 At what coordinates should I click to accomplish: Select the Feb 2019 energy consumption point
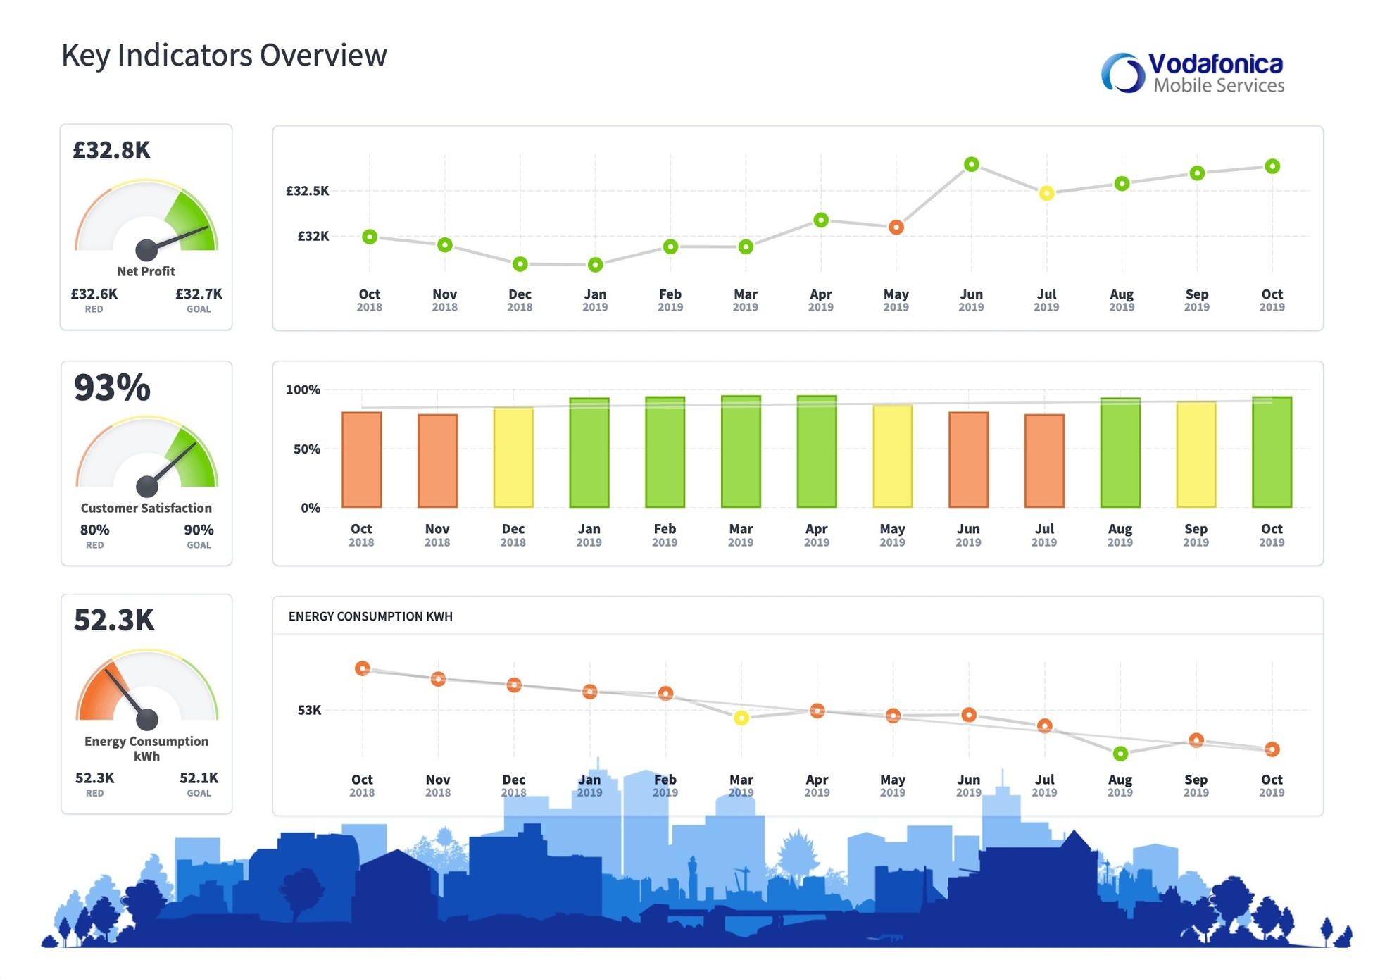click(666, 694)
